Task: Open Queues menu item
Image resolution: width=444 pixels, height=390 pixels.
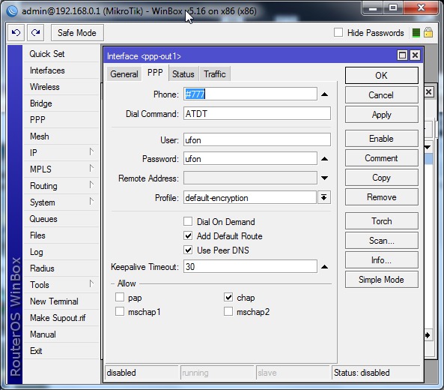Action: coord(61,219)
